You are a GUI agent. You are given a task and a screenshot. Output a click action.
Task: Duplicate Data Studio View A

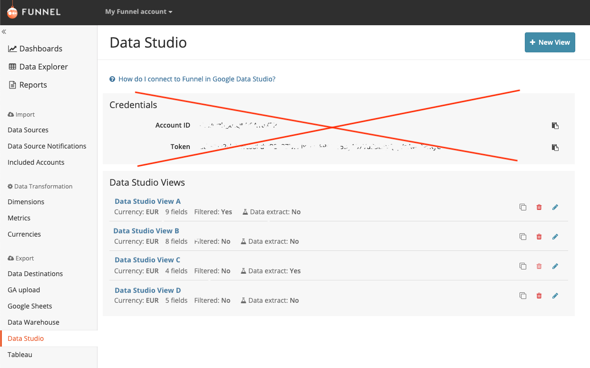click(x=523, y=207)
